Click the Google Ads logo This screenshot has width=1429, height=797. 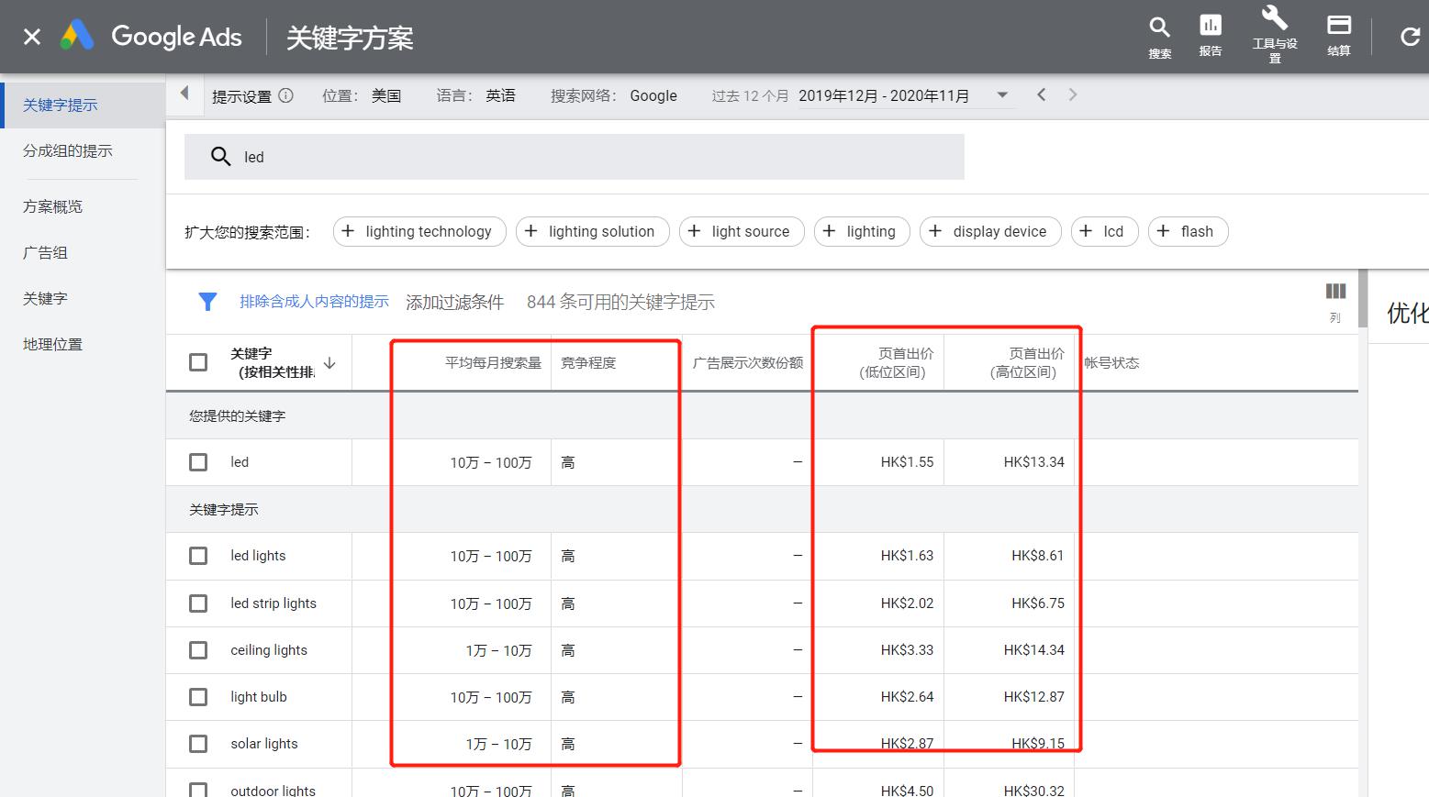[x=151, y=37]
